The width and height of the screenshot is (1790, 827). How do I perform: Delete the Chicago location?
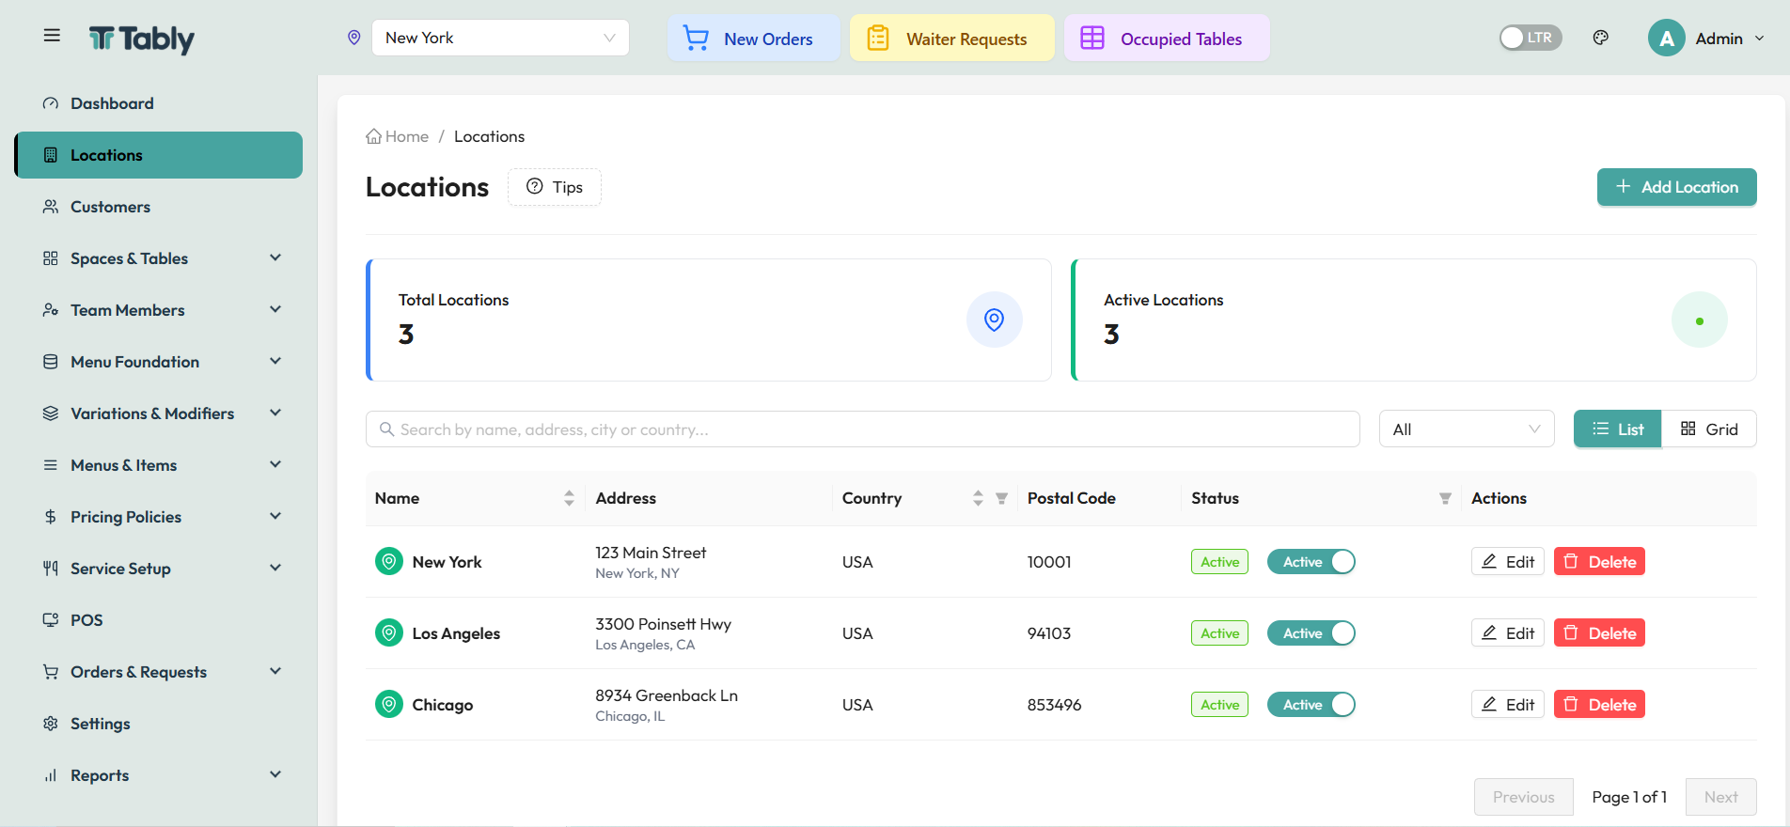pos(1599,704)
